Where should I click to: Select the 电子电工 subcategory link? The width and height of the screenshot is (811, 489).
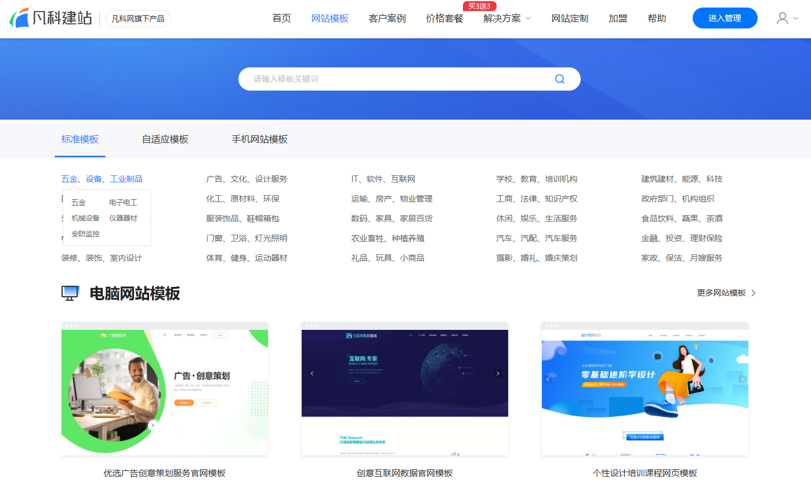123,203
